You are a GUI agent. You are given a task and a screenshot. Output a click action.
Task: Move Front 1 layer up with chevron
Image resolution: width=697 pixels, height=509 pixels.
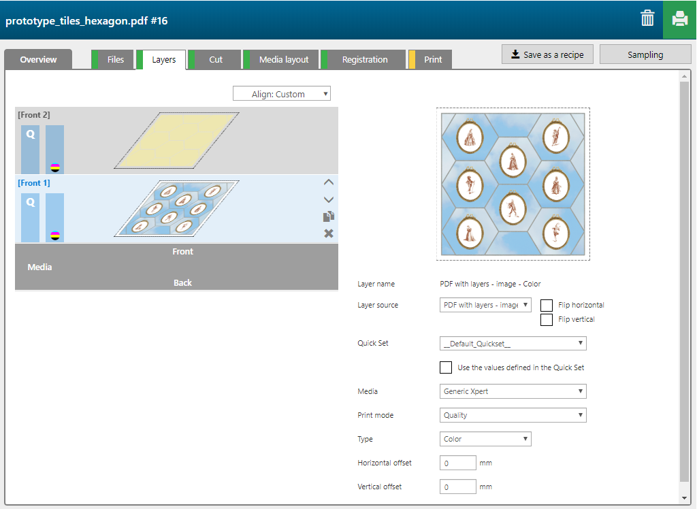tap(329, 182)
